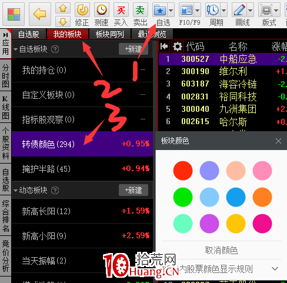The height and width of the screenshot is (283, 287).
Task: Select 我的持仓(0) block
Action: [82, 70]
